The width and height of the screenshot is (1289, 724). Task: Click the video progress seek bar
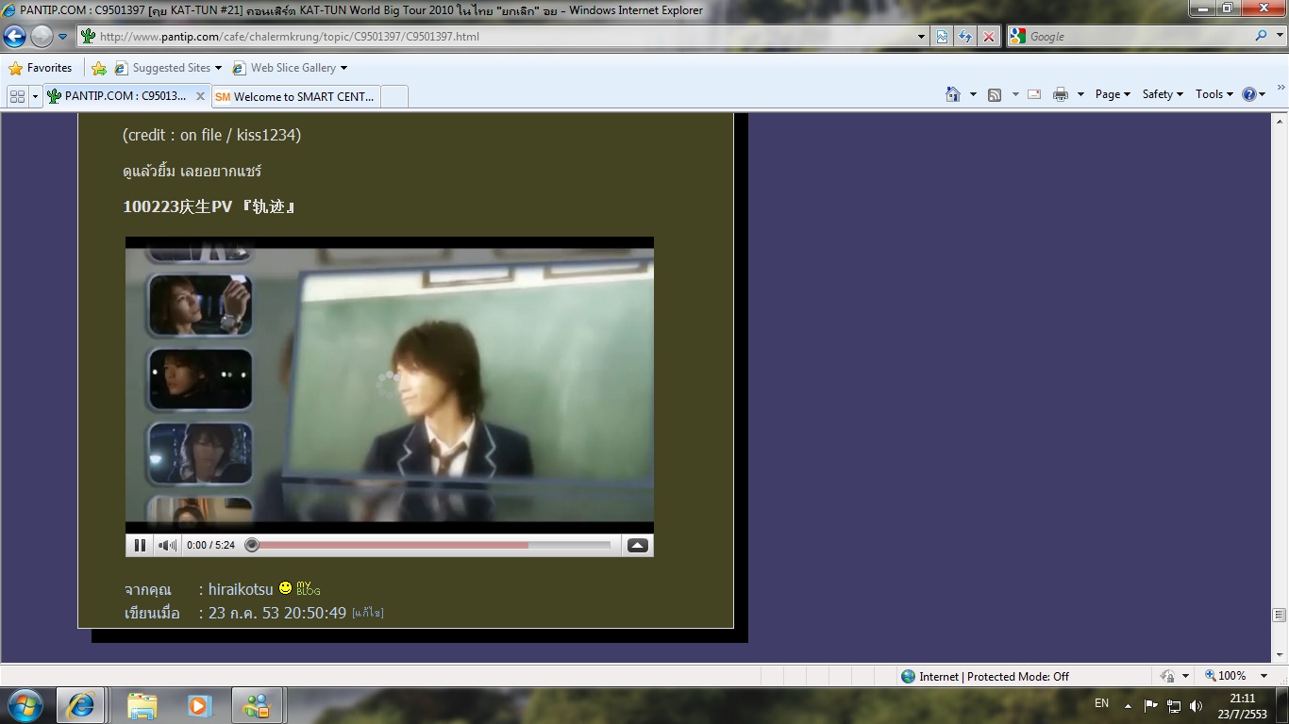pos(431,545)
